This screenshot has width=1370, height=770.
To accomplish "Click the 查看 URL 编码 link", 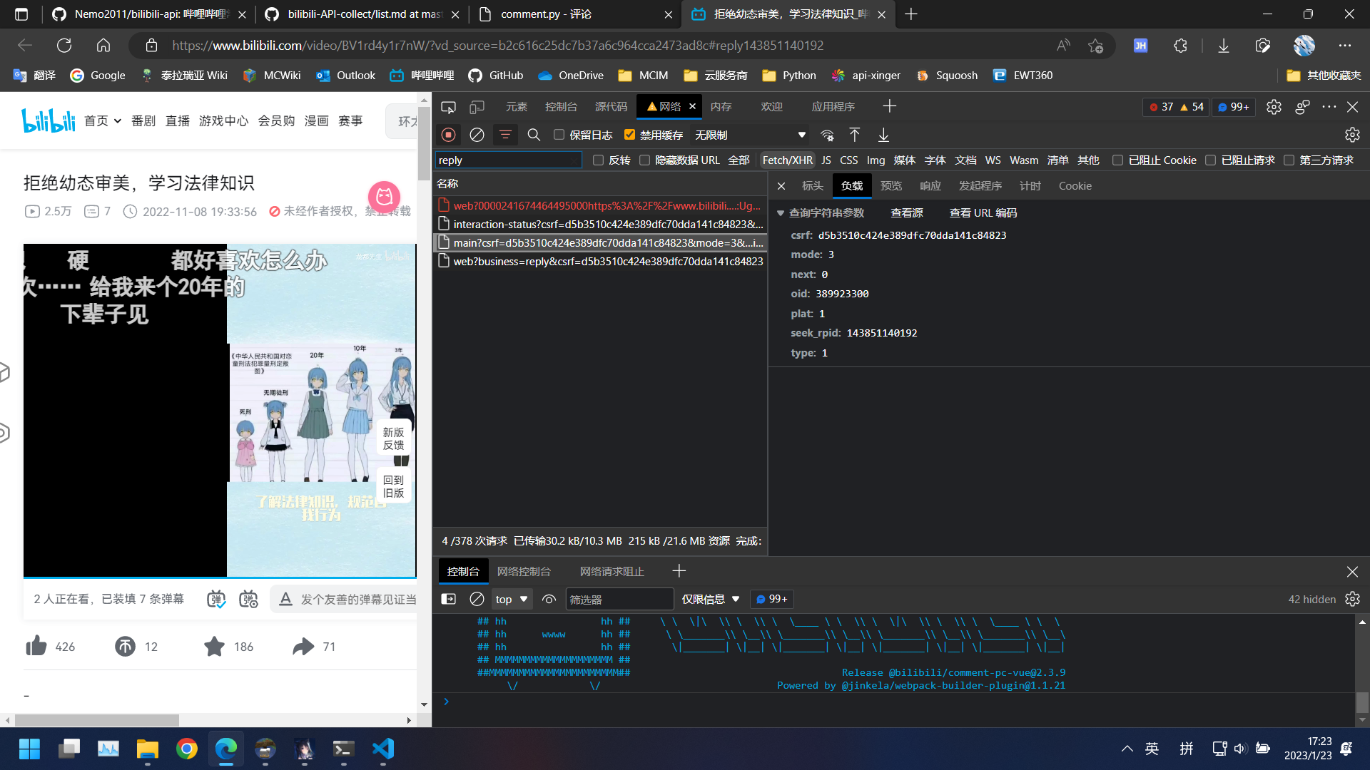I will [x=983, y=212].
